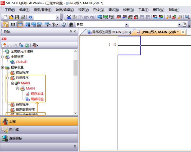Switch to 局部标签设置 MAIN tab
Screen dimensions: 191x152
click(108, 32)
